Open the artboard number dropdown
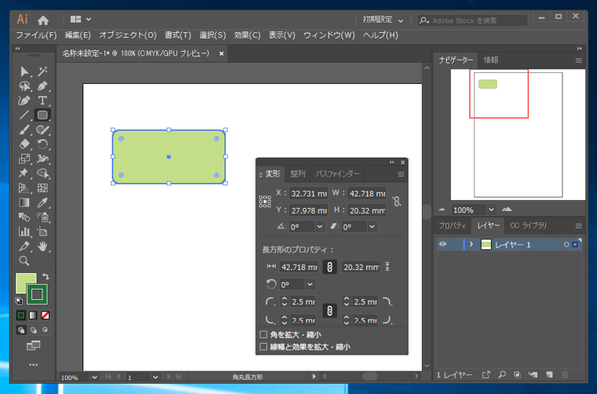 point(156,377)
